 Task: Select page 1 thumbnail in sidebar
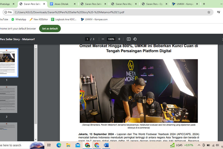tap(9, 63)
